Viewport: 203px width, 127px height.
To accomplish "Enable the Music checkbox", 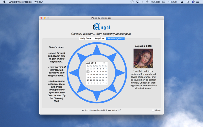I will coord(153,110).
